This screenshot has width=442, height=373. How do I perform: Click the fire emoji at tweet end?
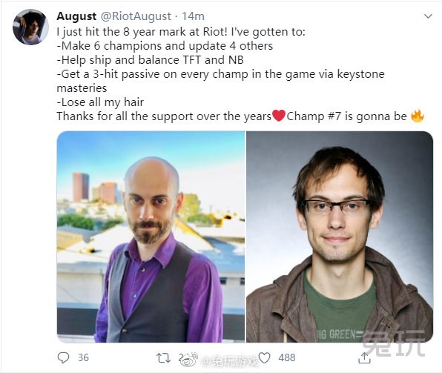pos(418,116)
